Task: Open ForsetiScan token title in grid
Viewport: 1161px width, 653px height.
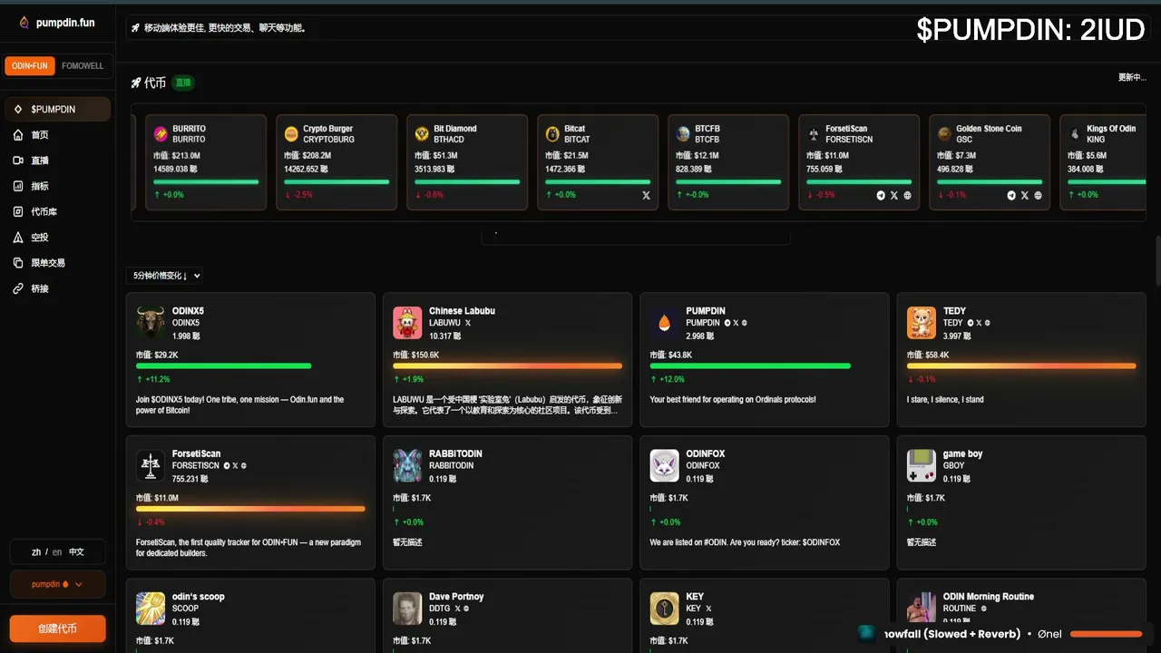Action: 196,453
